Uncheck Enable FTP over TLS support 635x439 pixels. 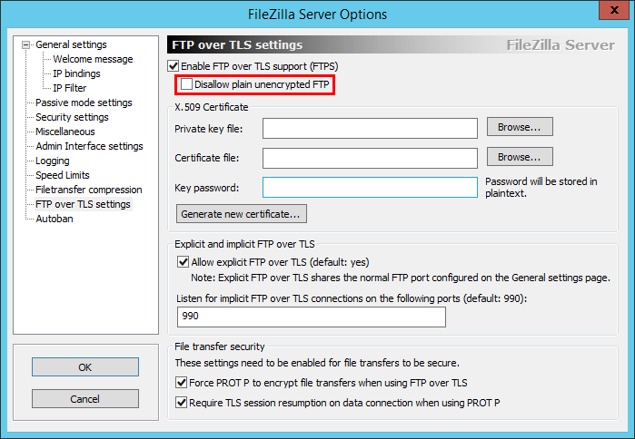point(174,66)
